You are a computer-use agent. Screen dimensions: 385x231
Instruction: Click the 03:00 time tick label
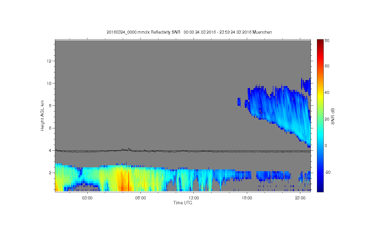[x=87, y=198]
